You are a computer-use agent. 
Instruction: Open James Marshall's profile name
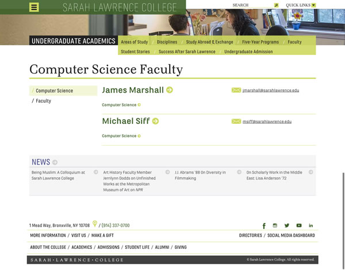[x=133, y=90]
